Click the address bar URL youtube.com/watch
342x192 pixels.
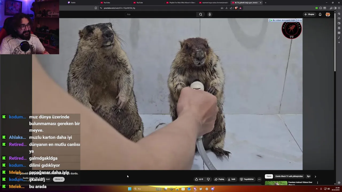119,8
